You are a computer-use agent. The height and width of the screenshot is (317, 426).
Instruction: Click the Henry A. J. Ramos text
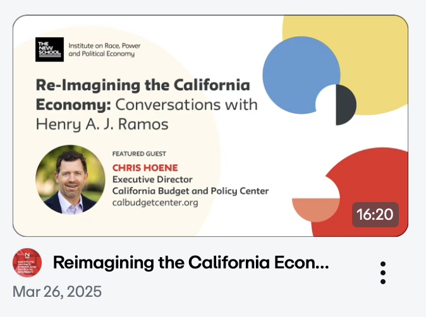[102, 124]
